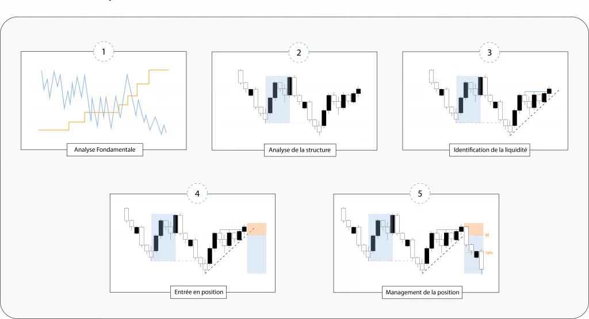This screenshot has width=589, height=319.
Task: Click the step 1 number badge
Action: pyautogui.click(x=104, y=52)
